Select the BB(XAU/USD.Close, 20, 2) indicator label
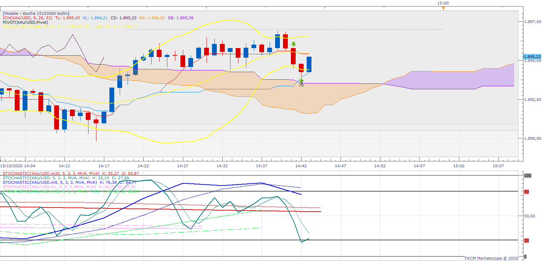This screenshot has height=261, width=543. (x=29, y=27)
